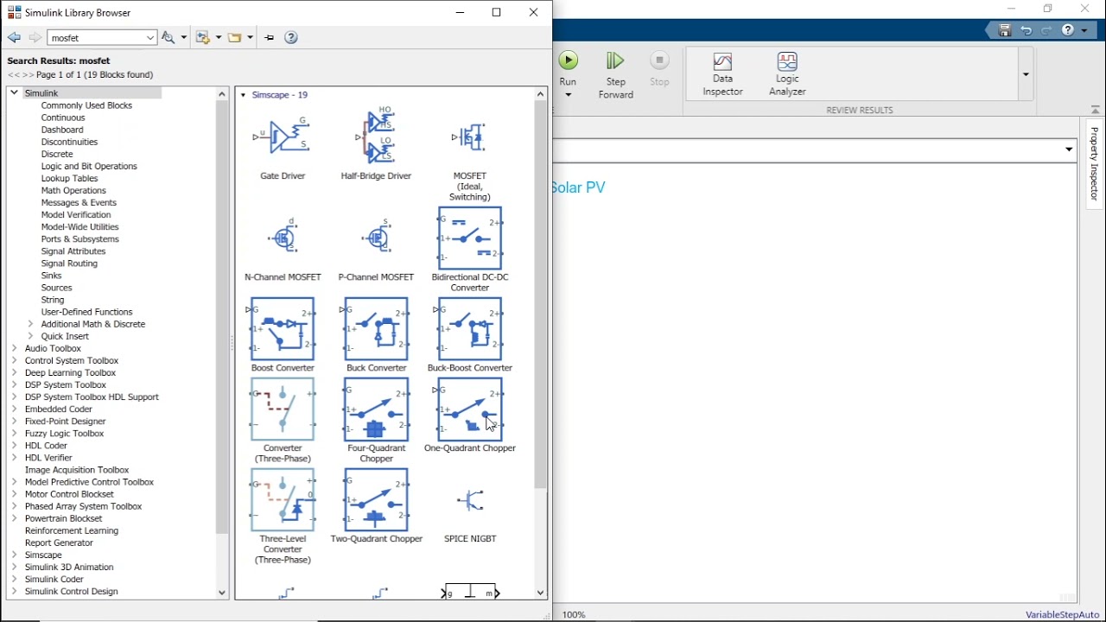Click the undo icon in Simulink toolbar
Screen dimensions: 1106x622
pyautogui.click(x=1026, y=30)
